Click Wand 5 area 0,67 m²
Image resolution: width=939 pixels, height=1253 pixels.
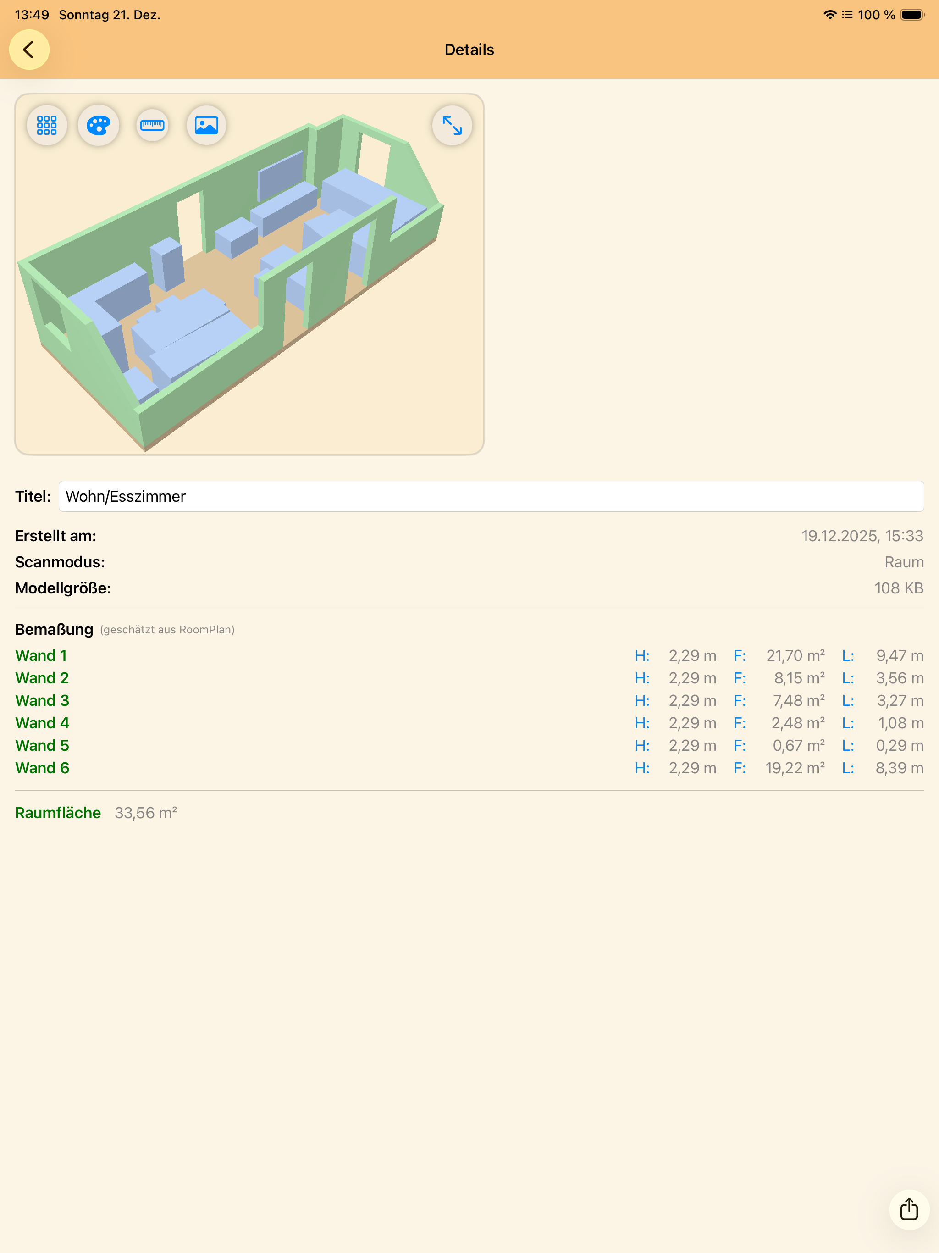[799, 745]
